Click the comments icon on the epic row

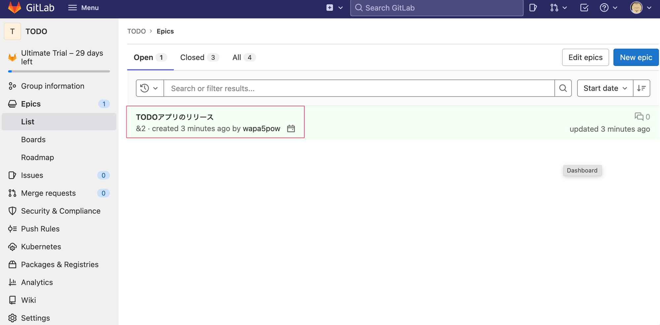(639, 117)
